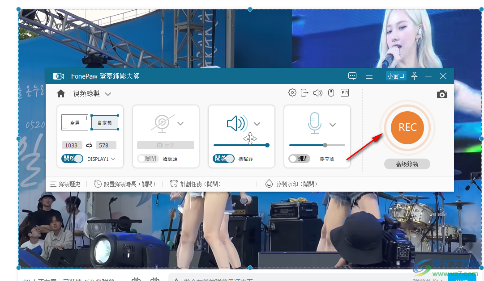
Task: Open the DISPLAY1 dropdown
Action: (101, 159)
